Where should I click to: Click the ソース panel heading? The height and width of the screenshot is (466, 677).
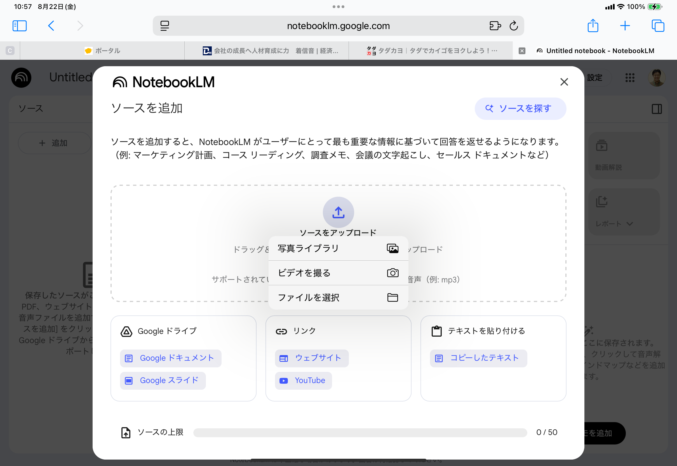click(x=31, y=109)
